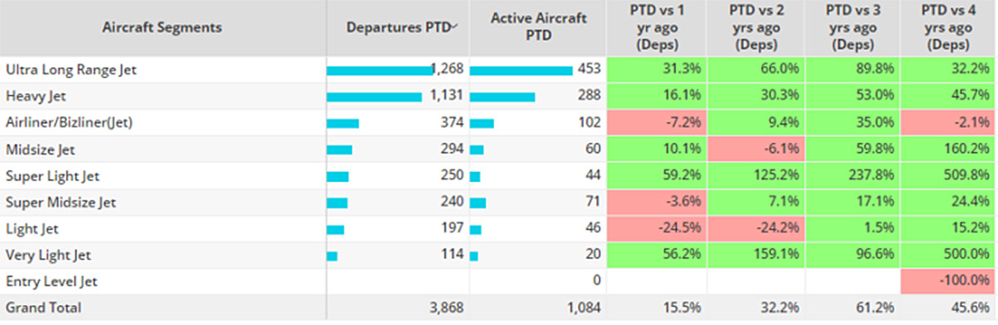Click the Heavy Jet active aircraft bar

(x=502, y=96)
